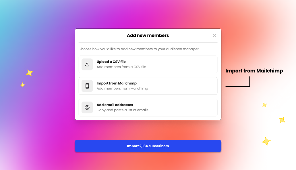Click "Copy and paste a list of emails"
Screen dimensions: 296x170
122,110
